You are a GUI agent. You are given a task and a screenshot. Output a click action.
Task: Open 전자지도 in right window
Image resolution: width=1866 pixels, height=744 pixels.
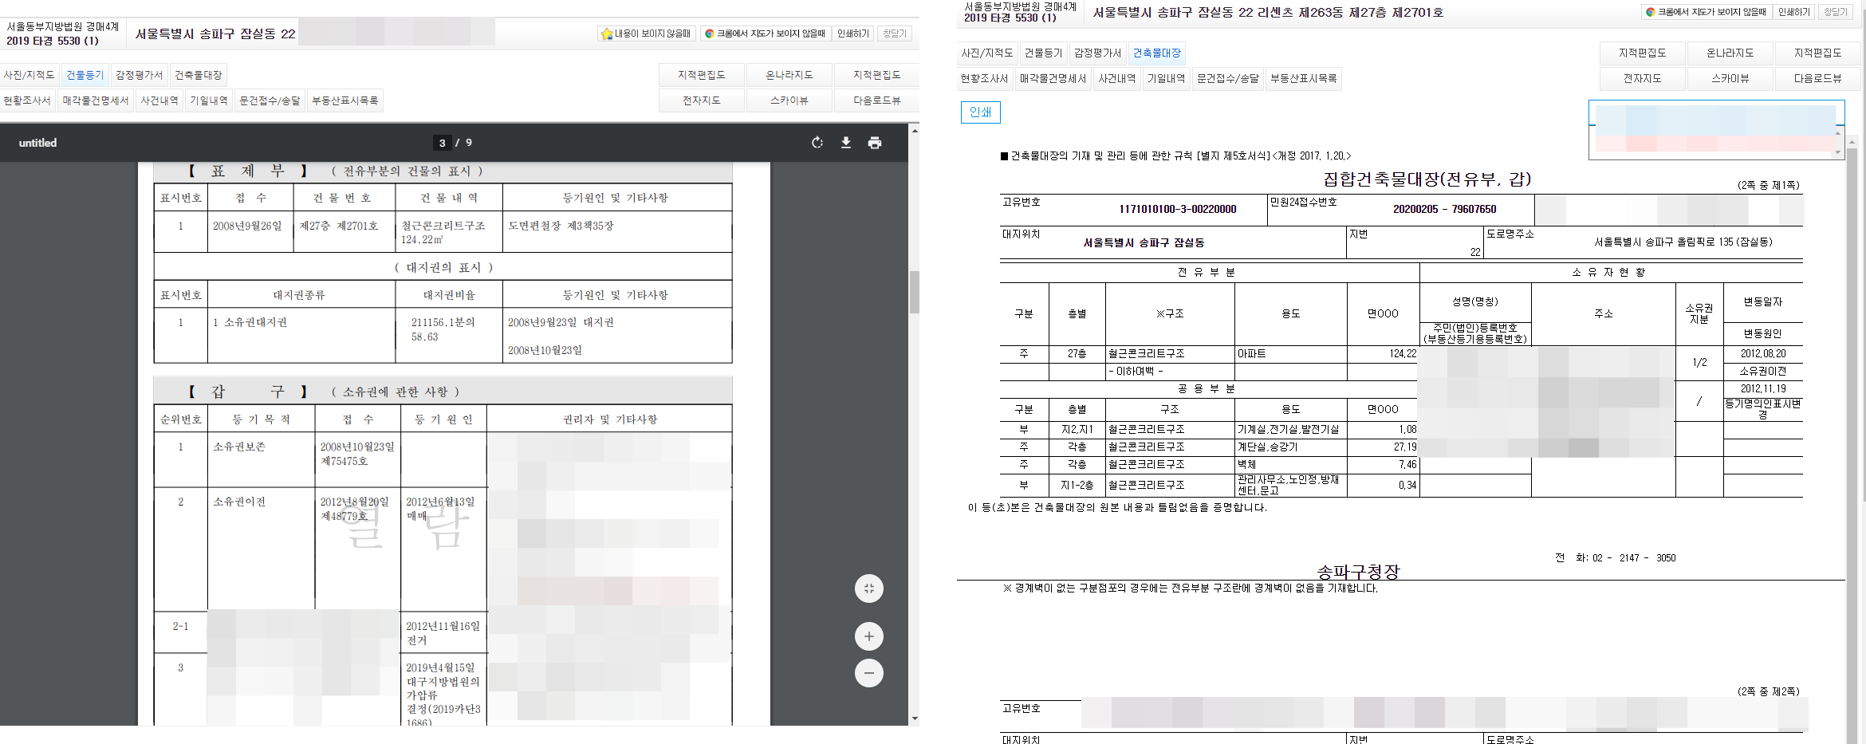(x=1643, y=78)
